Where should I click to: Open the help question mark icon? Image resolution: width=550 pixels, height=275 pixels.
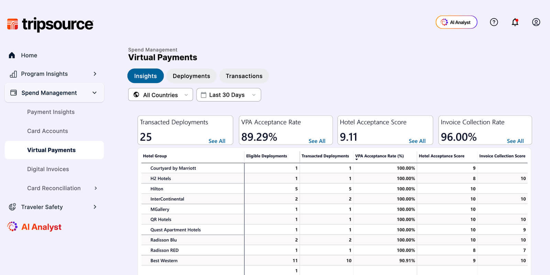494,22
